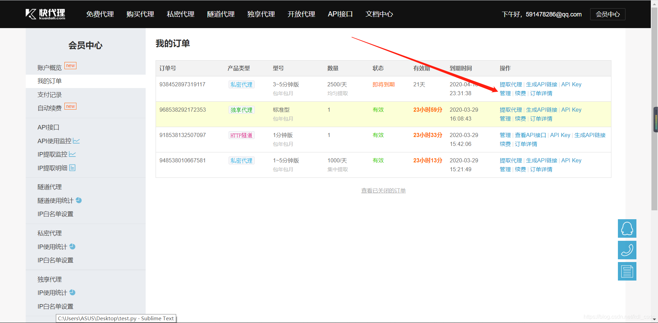Click document icon beside IP提取明细

(72, 167)
